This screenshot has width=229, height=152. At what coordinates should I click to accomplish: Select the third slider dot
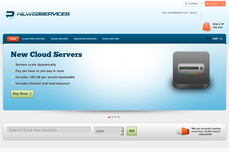115,117
